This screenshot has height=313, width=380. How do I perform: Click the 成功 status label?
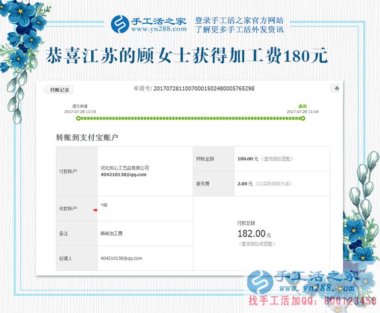pos(302,106)
